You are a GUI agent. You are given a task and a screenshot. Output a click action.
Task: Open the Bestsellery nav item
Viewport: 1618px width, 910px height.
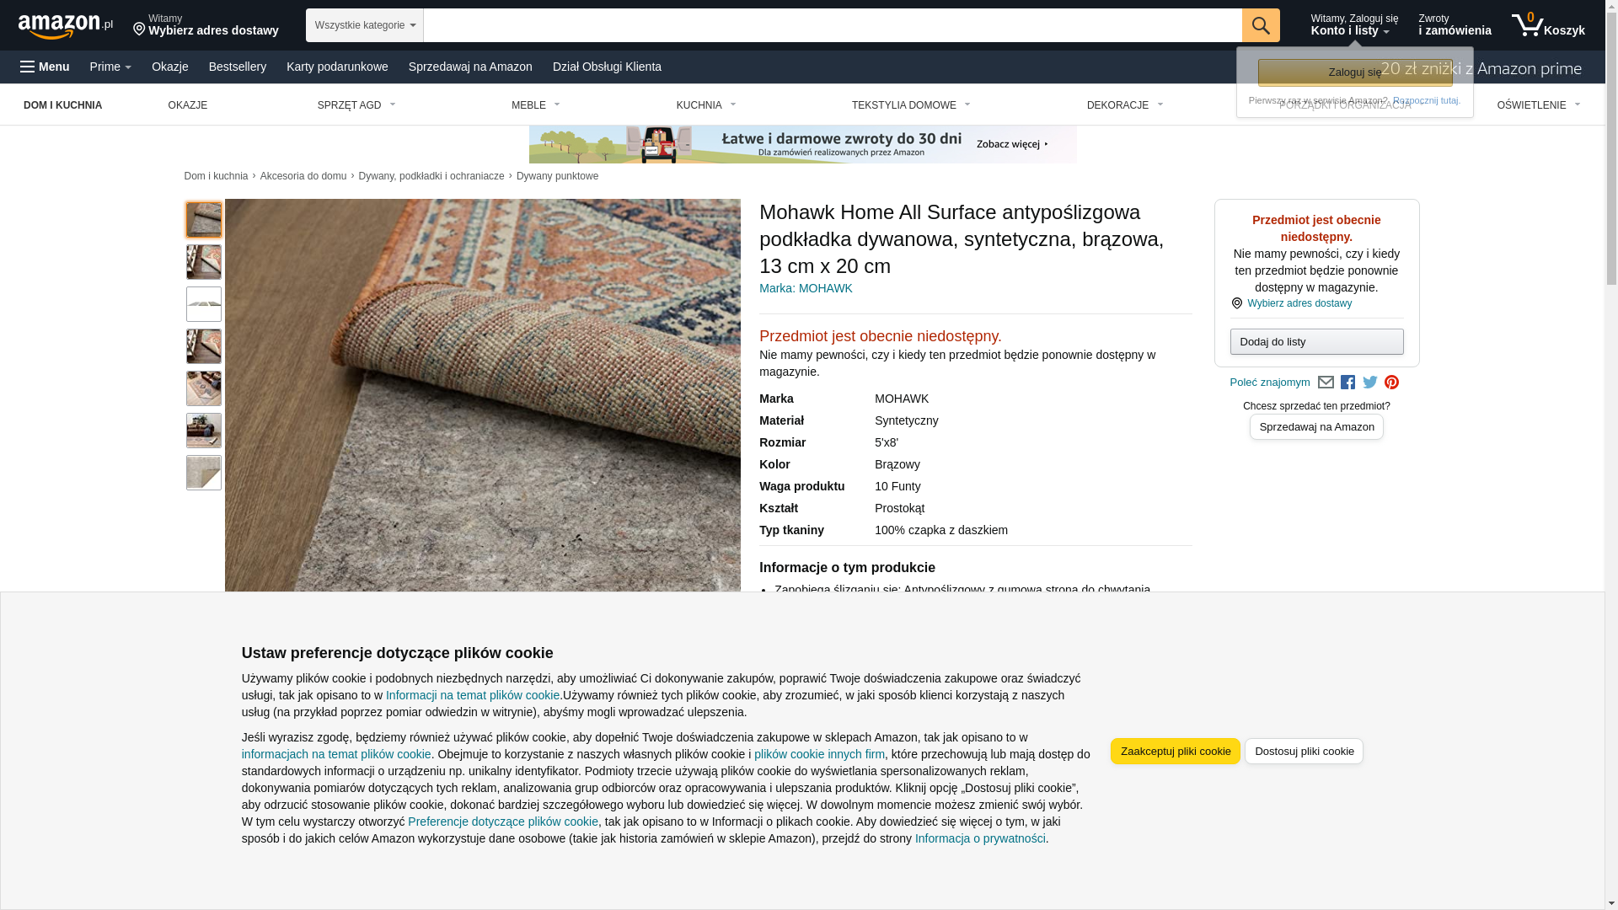[238, 67]
